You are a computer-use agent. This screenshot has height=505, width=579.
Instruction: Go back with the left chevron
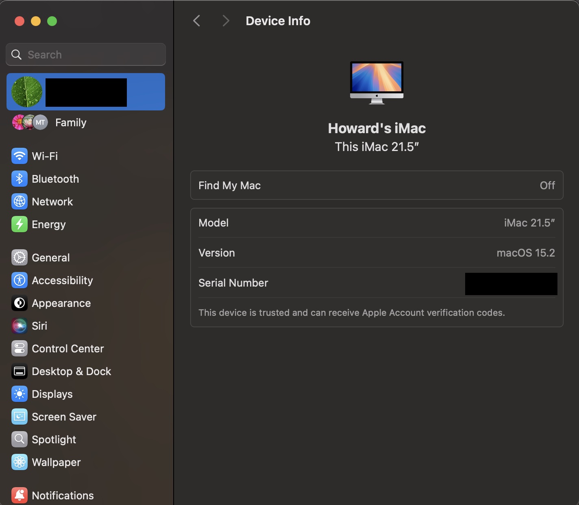(196, 21)
